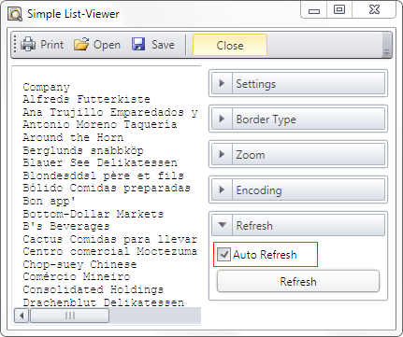The image size is (403, 337).
Task: Collapse the Refresh section
Action: [x=222, y=225]
